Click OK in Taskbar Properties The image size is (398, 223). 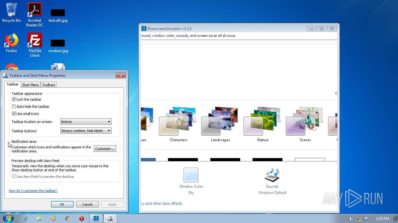[62, 204]
